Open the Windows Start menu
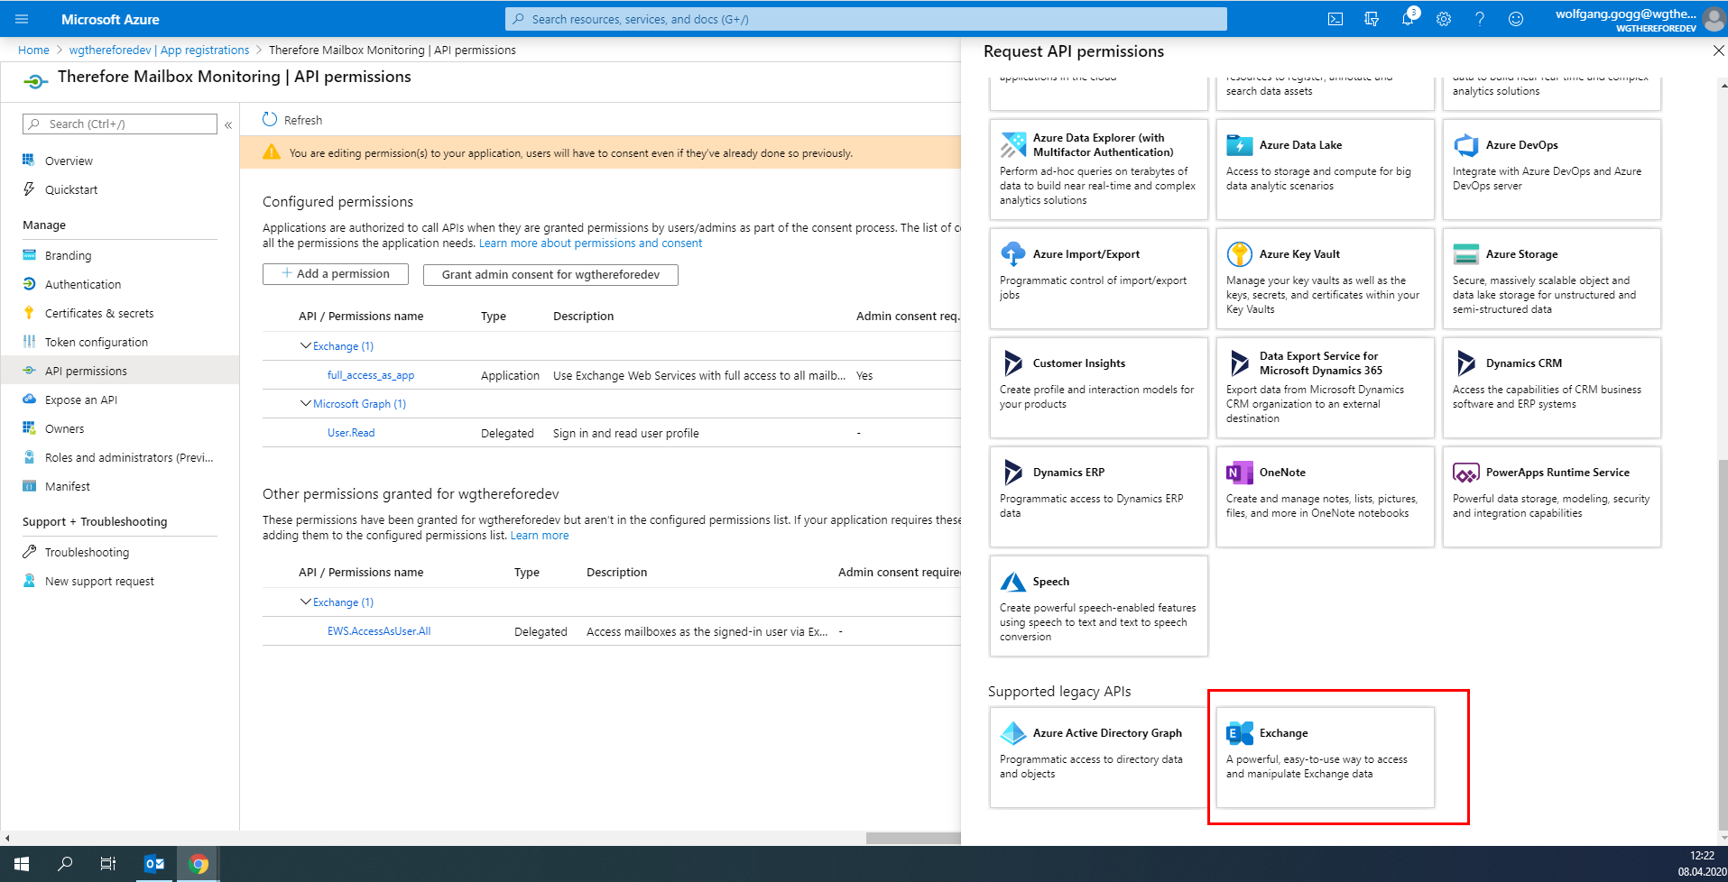The width and height of the screenshot is (1728, 882). coord(22,864)
